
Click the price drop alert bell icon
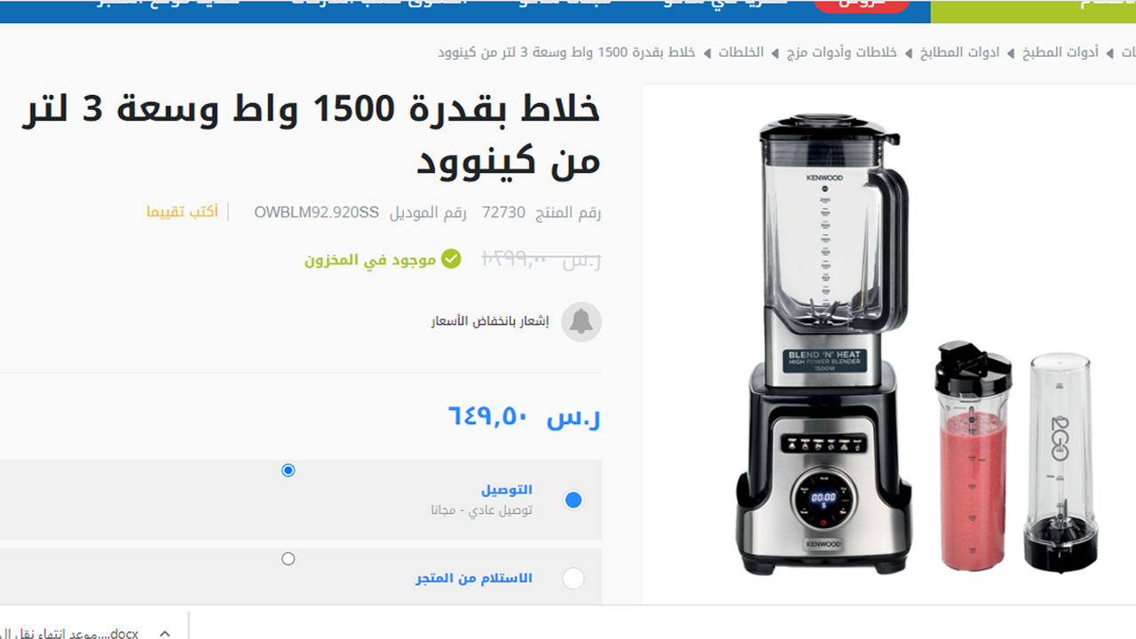[581, 321]
